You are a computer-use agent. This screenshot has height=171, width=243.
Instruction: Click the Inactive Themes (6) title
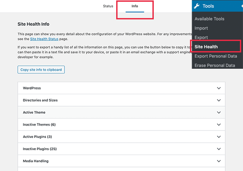point(39,125)
